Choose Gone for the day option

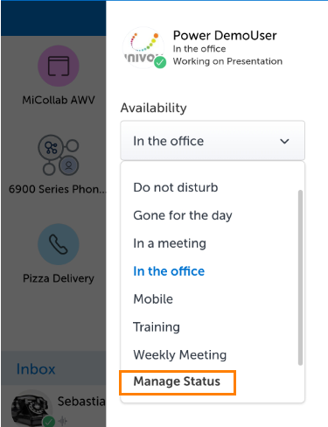point(183,215)
